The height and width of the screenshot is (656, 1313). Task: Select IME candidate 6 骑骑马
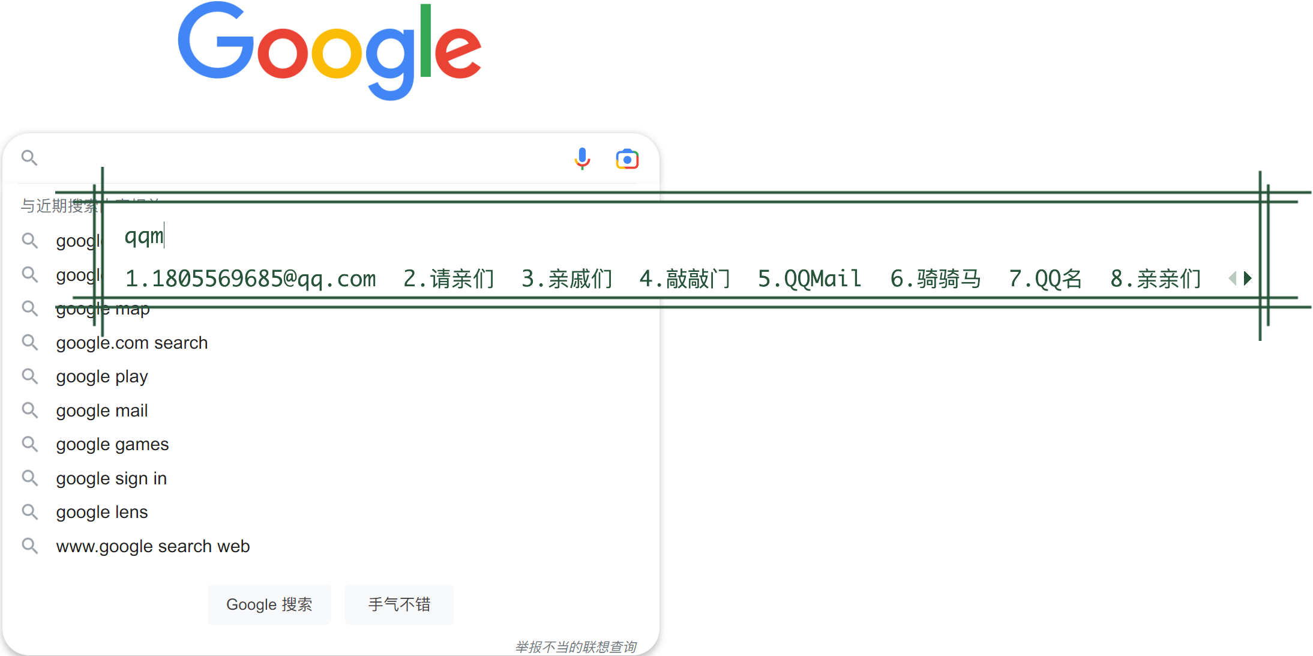pyautogui.click(x=936, y=279)
